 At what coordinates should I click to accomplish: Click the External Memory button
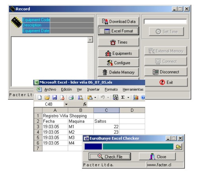click(165, 51)
